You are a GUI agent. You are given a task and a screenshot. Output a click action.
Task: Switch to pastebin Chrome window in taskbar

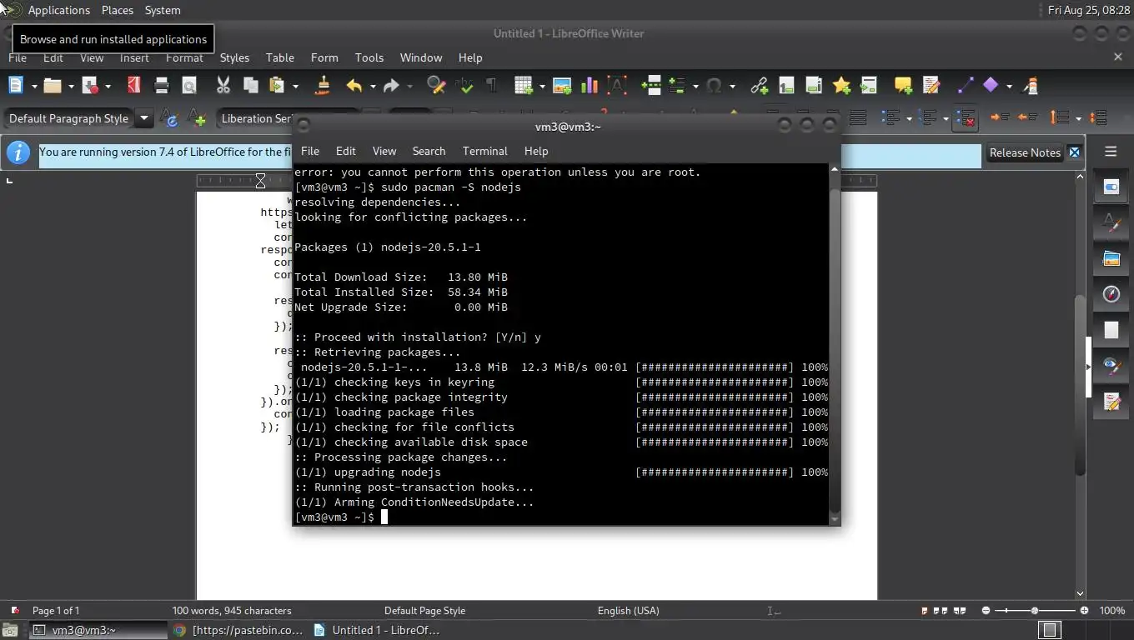click(x=238, y=630)
